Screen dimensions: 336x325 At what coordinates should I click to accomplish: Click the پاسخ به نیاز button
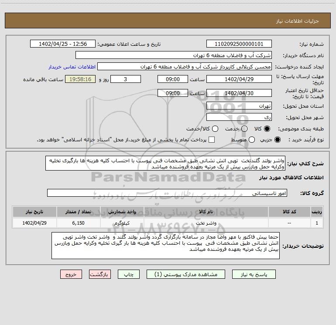click(x=254, y=274)
